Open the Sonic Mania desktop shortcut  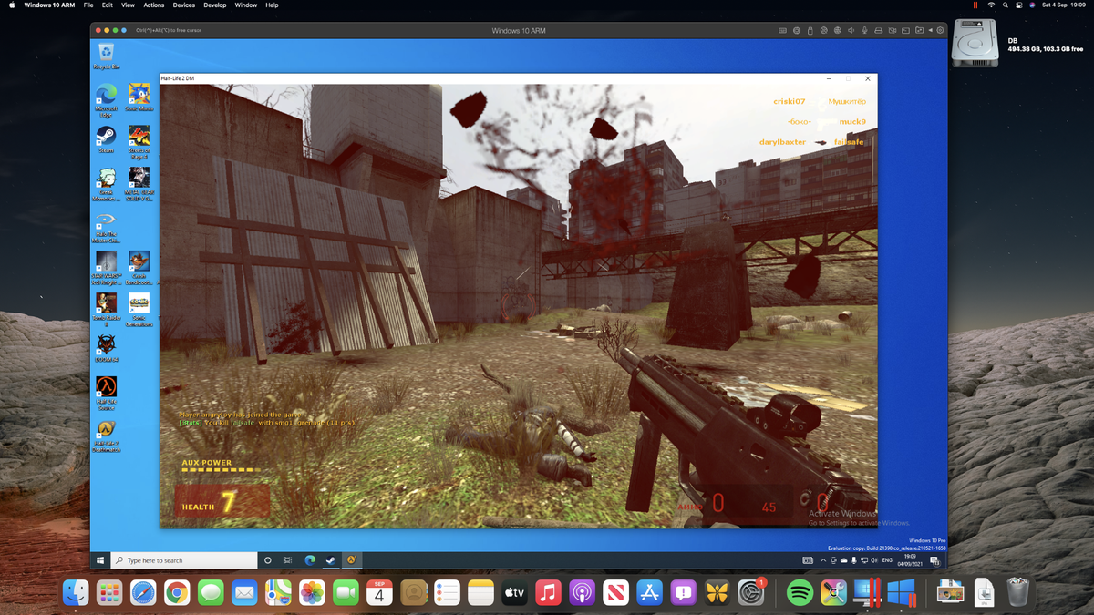(139, 97)
